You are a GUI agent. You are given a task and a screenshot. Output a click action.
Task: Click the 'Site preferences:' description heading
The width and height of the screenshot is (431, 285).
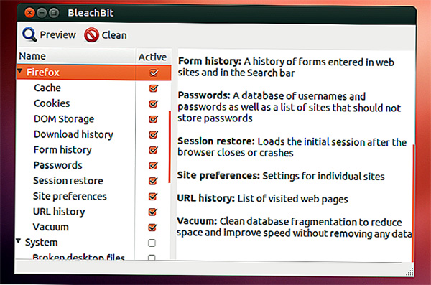coord(218,175)
